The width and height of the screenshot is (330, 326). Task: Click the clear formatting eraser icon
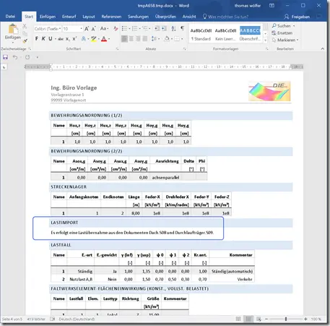116,29
